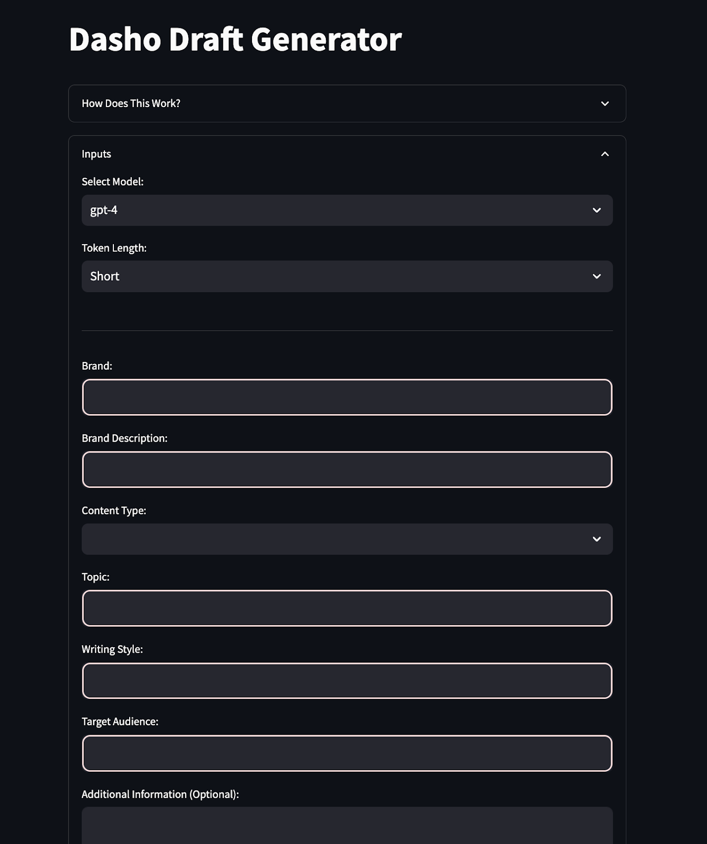The width and height of the screenshot is (707, 844).
Task: Click the Writing Style input box
Action: pyautogui.click(x=347, y=680)
